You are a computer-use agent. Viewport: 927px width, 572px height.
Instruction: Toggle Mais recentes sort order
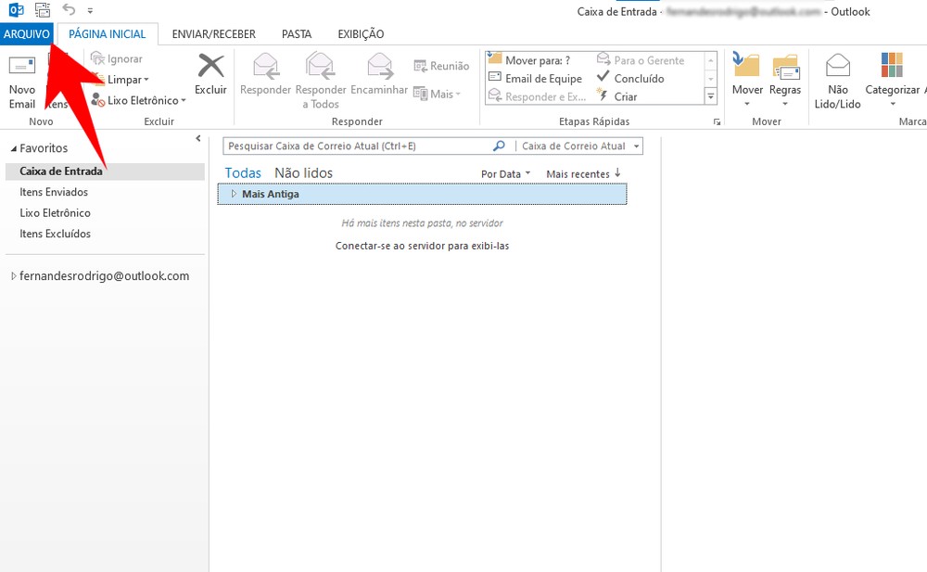(583, 173)
